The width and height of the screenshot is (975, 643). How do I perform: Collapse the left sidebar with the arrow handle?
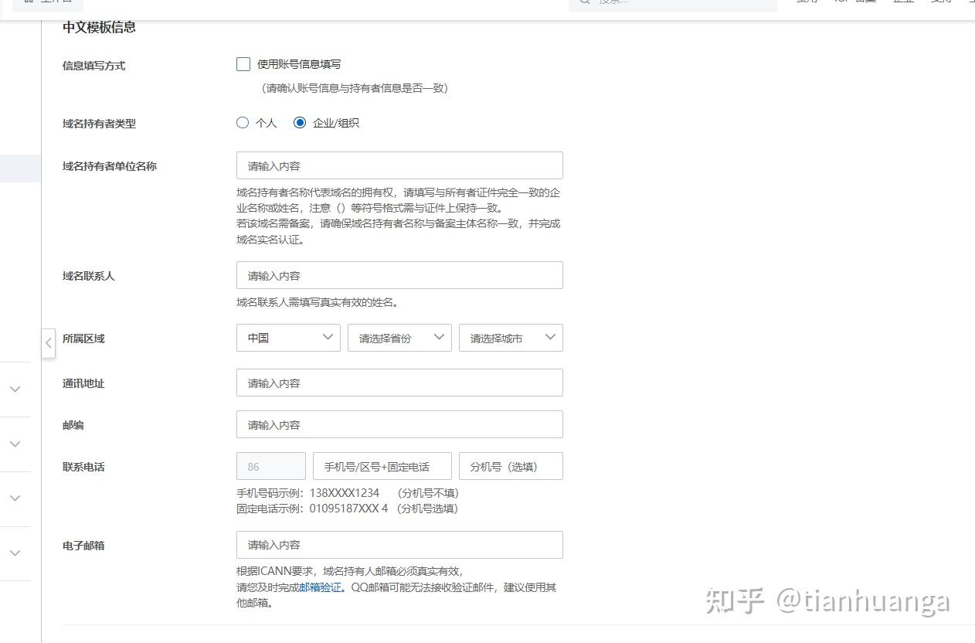pos(48,342)
